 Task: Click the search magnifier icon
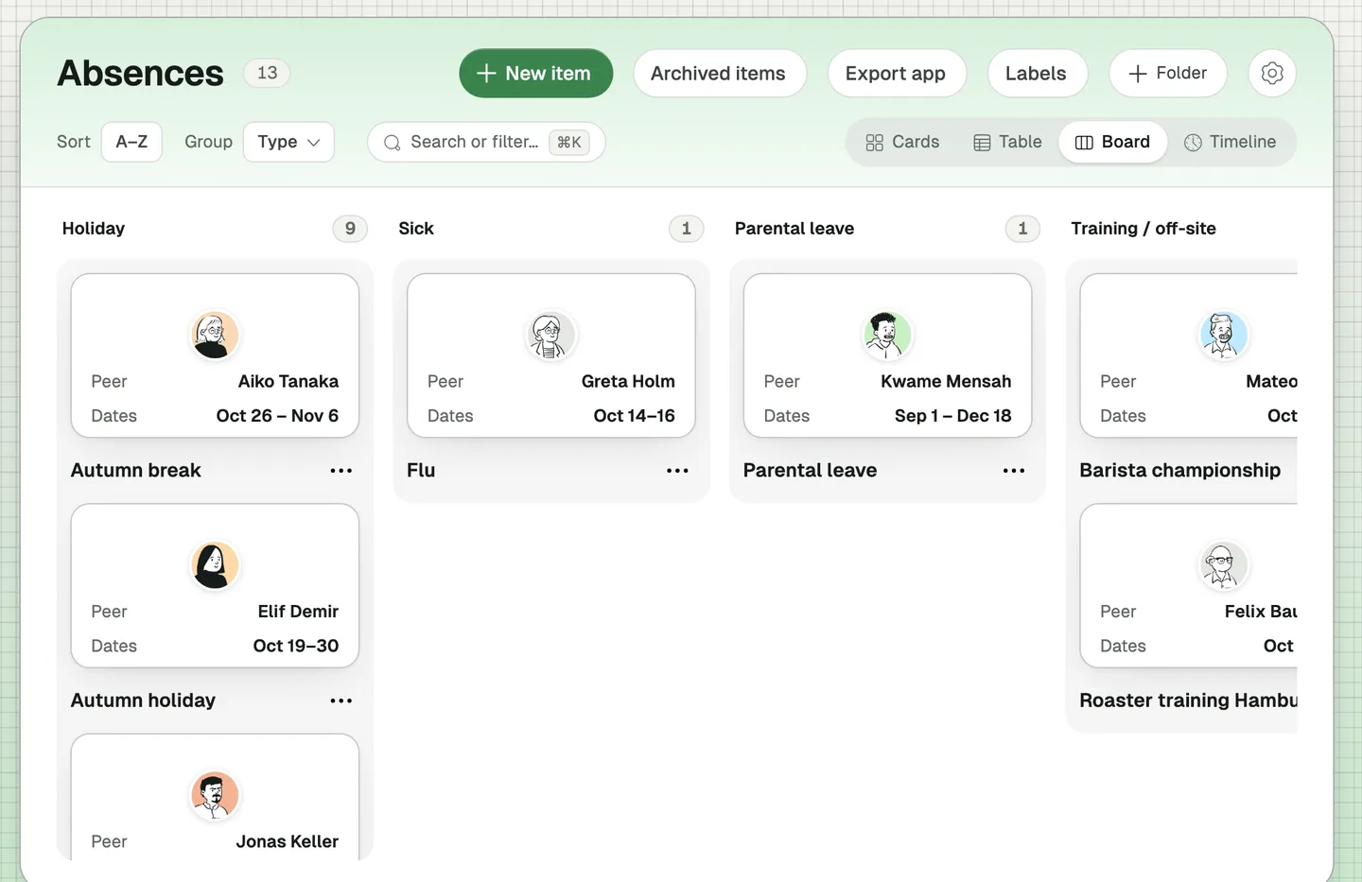pos(392,142)
